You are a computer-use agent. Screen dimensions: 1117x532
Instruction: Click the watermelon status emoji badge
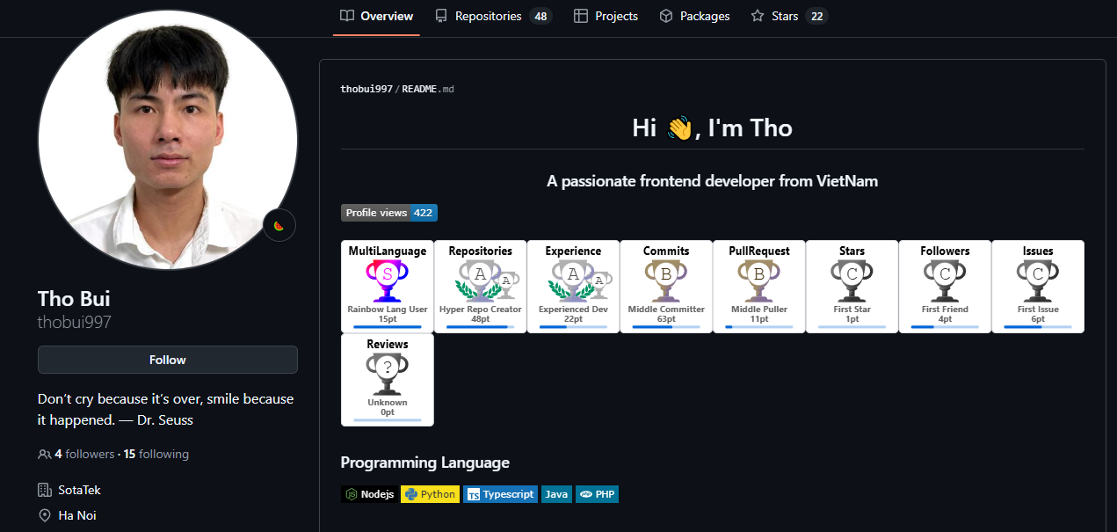(279, 225)
